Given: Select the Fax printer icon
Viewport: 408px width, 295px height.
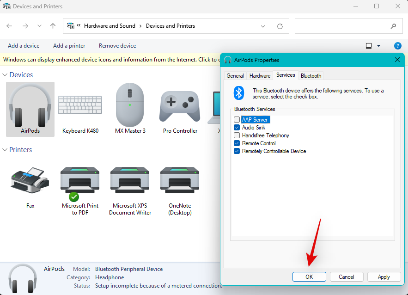Looking at the screenshot, I should (x=30, y=180).
